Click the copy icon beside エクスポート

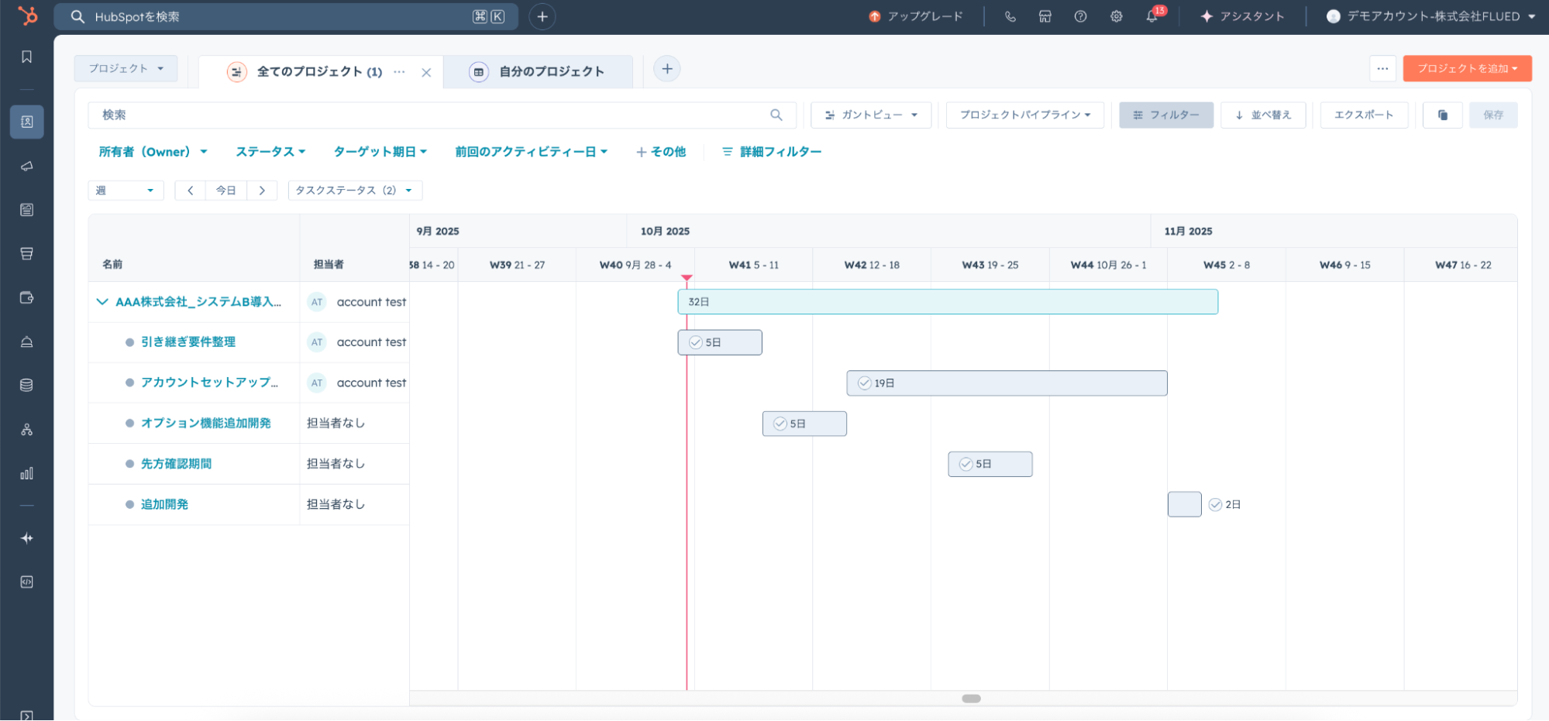[1442, 115]
